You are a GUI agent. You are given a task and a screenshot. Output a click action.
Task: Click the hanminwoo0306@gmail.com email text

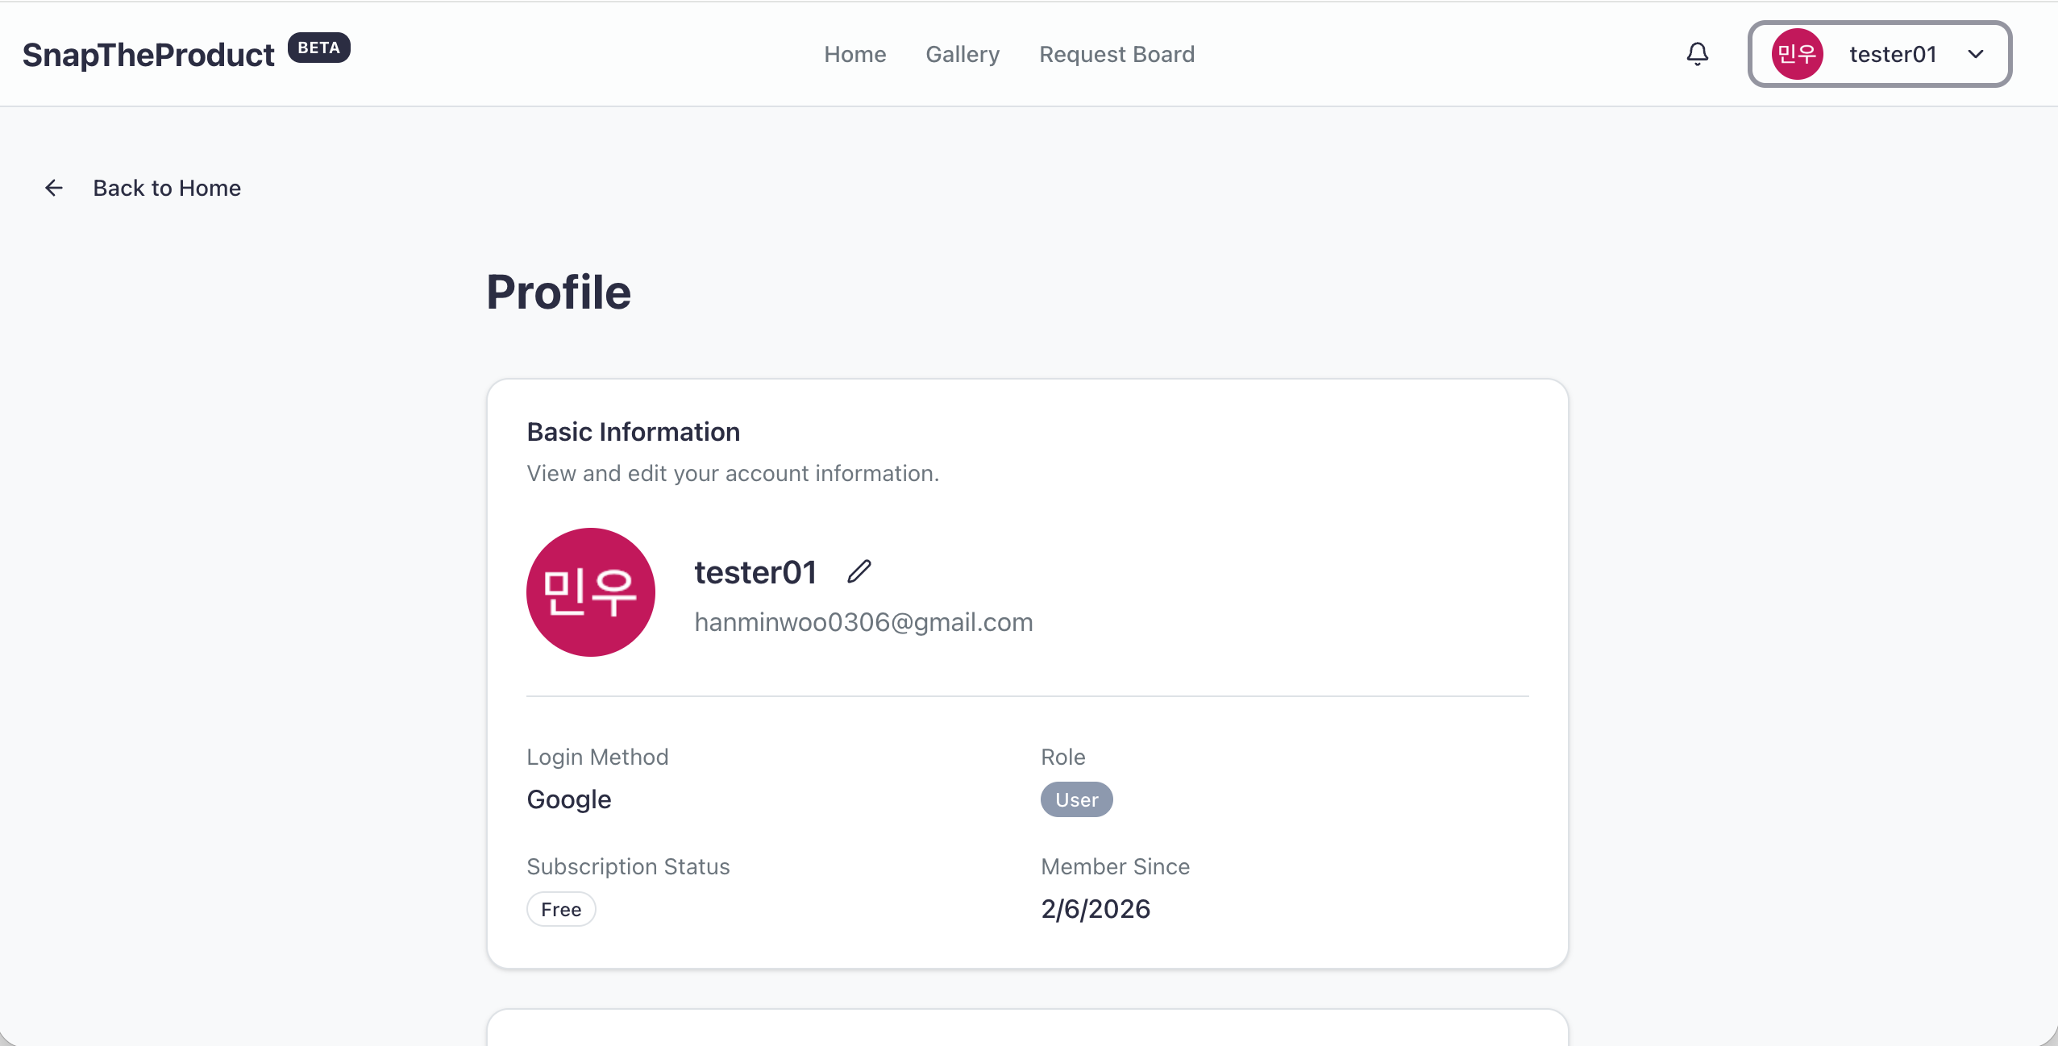(x=863, y=622)
